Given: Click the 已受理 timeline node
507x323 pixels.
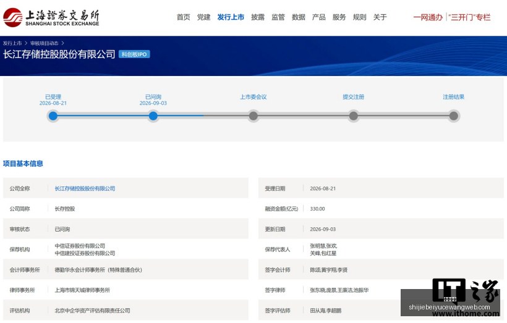Looking at the screenshot, I should [x=53, y=116].
